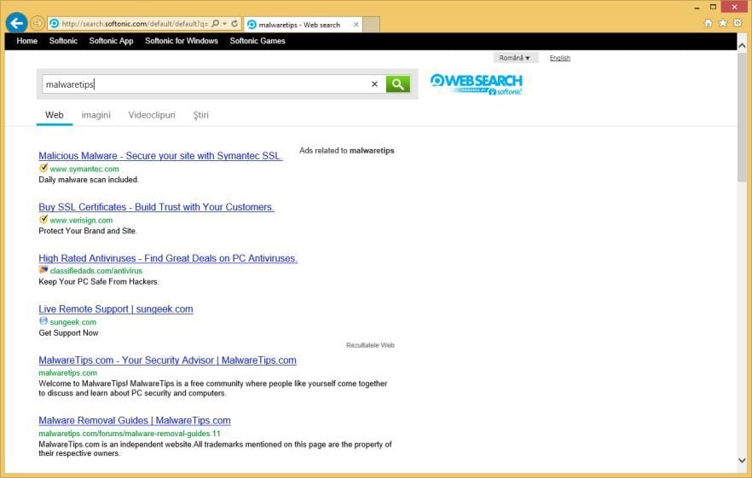Click the www.symantec.com green URL
Viewport: 752px width, 478px height.
84,169
